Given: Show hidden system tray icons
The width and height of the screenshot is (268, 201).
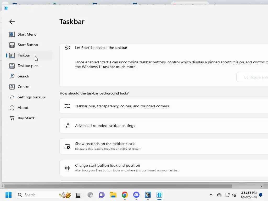Looking at the screenshot, I should click(x=211, y=195).
